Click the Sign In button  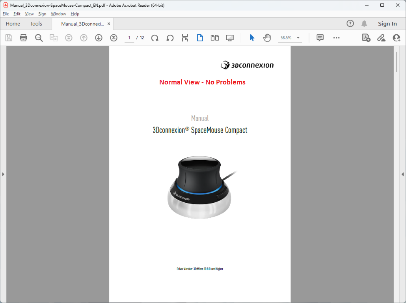[387, 23]
